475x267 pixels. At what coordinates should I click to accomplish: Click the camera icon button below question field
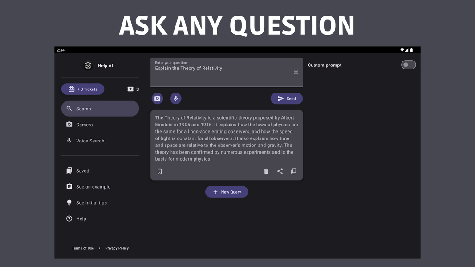point(157,98)
